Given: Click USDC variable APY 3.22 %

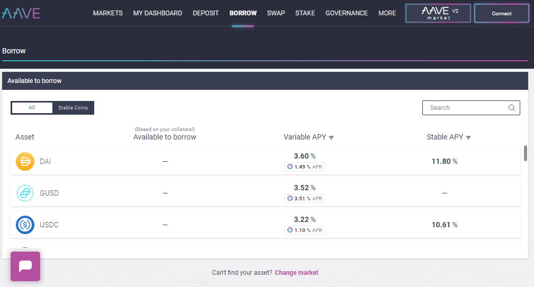Looking at the screenshot, I should (x=305, y=220).
